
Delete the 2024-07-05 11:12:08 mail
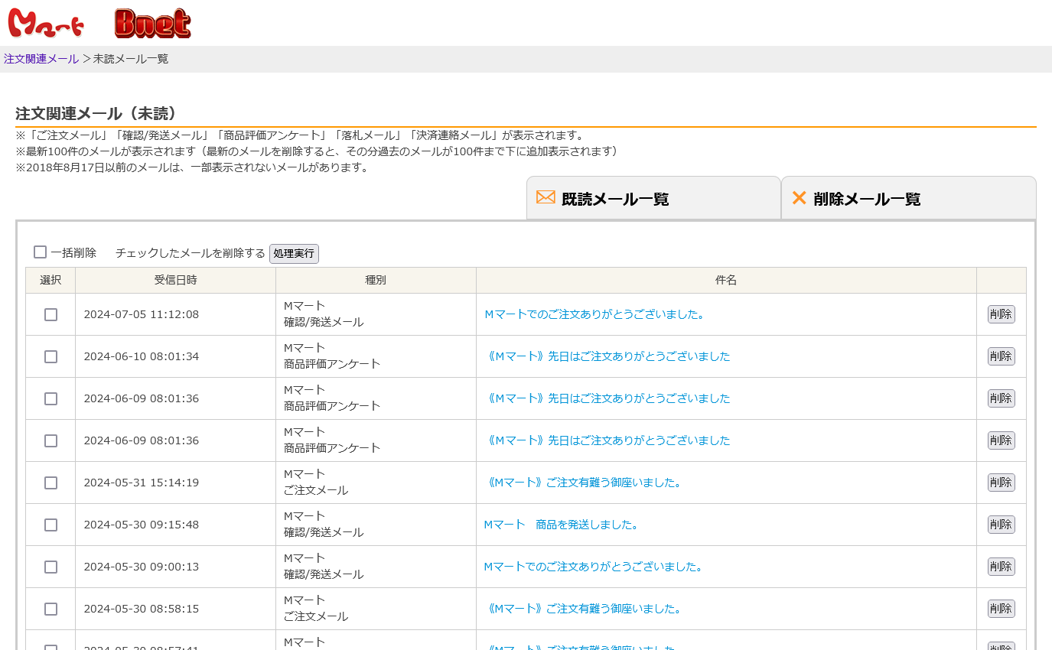(1001, 314)
